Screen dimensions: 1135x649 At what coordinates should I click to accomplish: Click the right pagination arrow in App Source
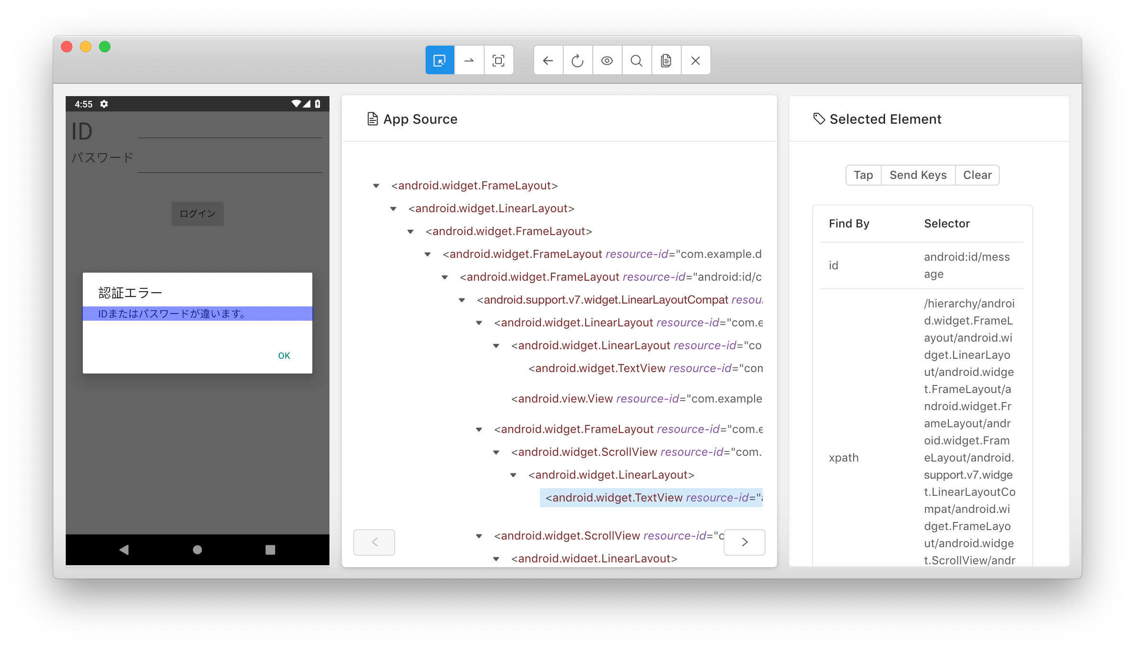[x=745, y=542]
